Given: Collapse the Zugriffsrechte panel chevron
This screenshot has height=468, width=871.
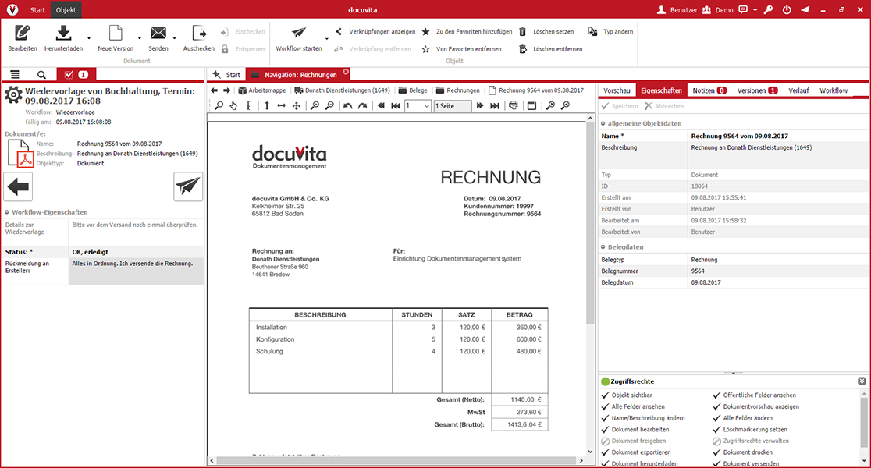Looking at the screenshot, I should [x=862, y=381].
